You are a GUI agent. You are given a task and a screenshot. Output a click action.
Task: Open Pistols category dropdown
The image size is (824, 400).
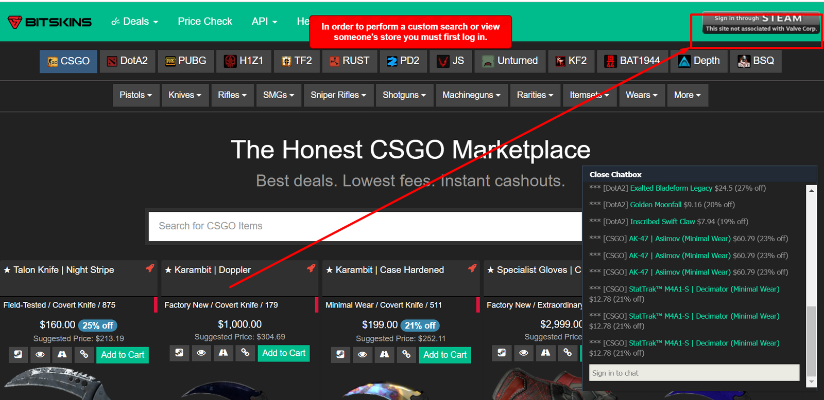136,95
